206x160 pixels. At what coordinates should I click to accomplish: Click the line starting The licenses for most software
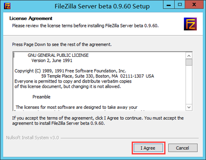click(x=76, y=107)
